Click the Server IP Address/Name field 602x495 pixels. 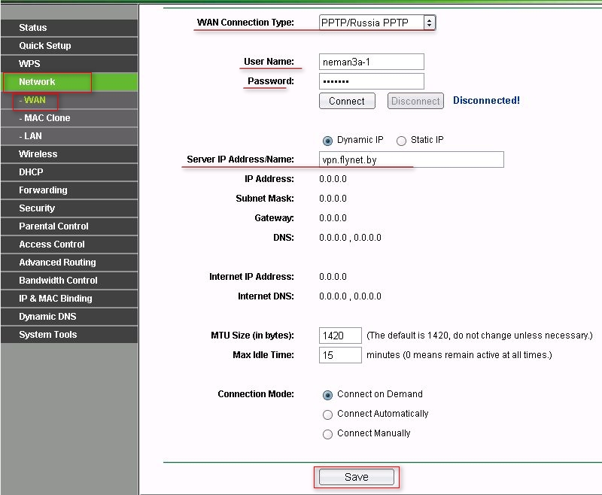pyautogui.click(x=411, y=159)
